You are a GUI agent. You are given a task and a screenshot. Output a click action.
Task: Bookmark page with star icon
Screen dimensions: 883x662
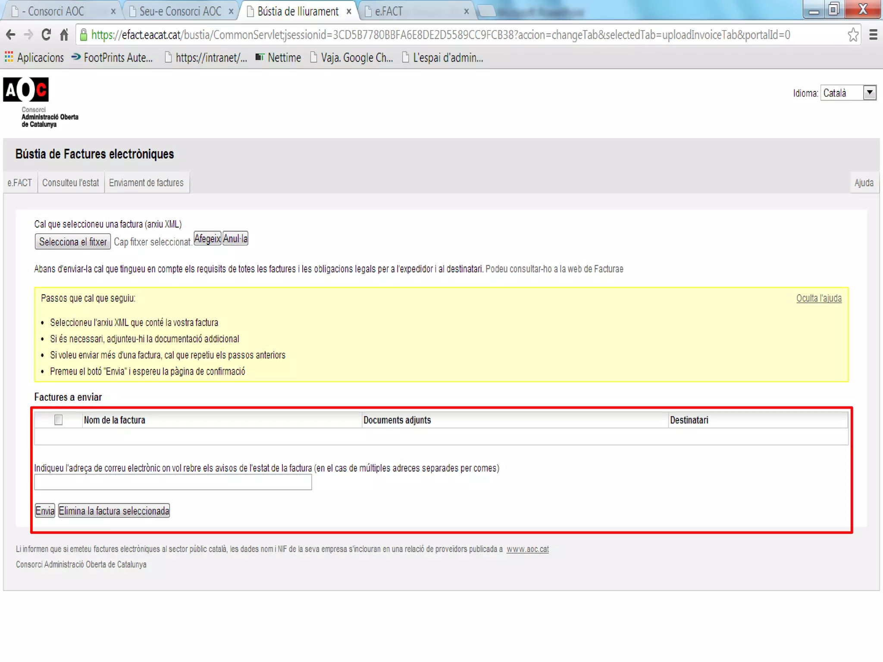pyautogui.click(x=852, y=35)
